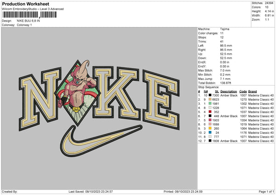The width and height of the screenshot is (276, 195).
Task: Click the NIKE Buu embroidery design preview
Action: [99, 108]
